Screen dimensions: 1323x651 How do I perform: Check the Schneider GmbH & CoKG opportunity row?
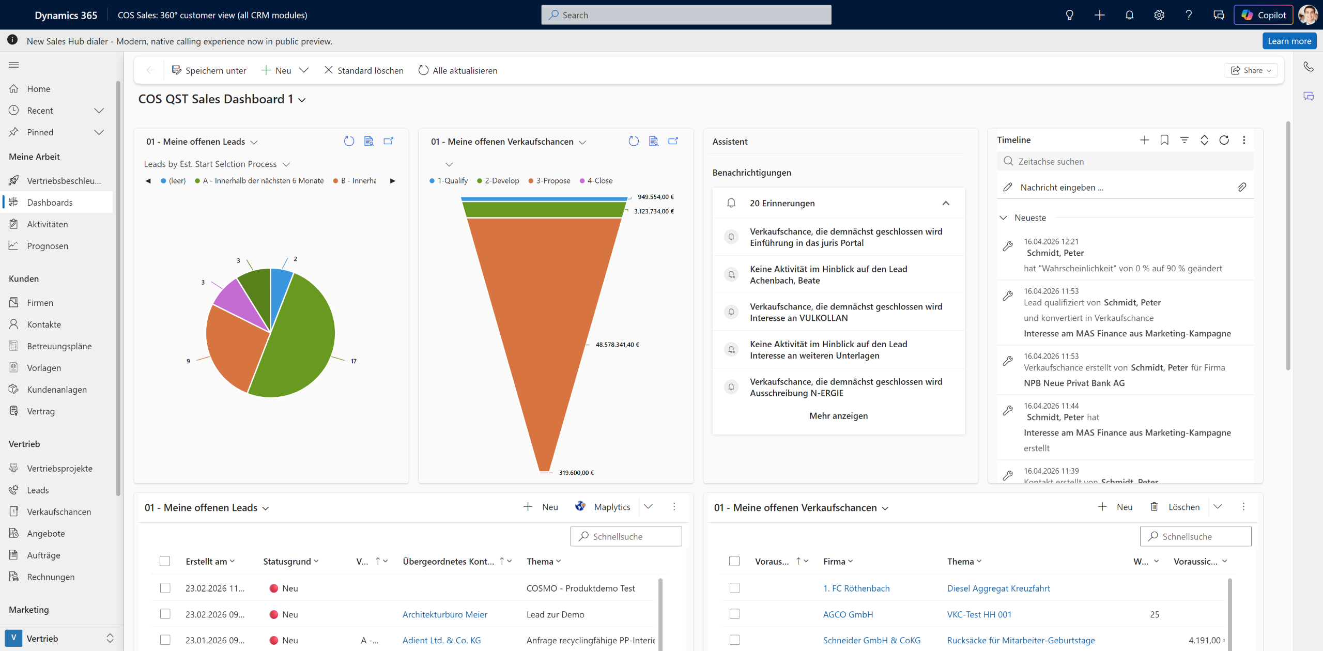click(x=734, y=640)
